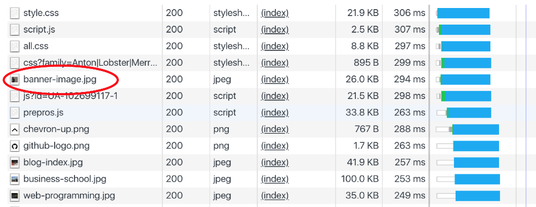536x207 pixels.
Task: Click the 306 ms time cell
Action: click(x=410, y=13)
